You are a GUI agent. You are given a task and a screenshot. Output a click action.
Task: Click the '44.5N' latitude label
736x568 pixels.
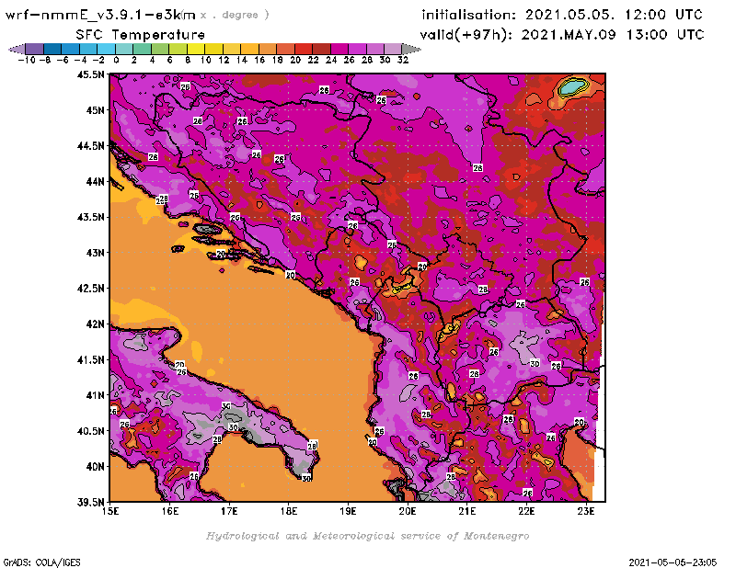click(x=90, y=146)
